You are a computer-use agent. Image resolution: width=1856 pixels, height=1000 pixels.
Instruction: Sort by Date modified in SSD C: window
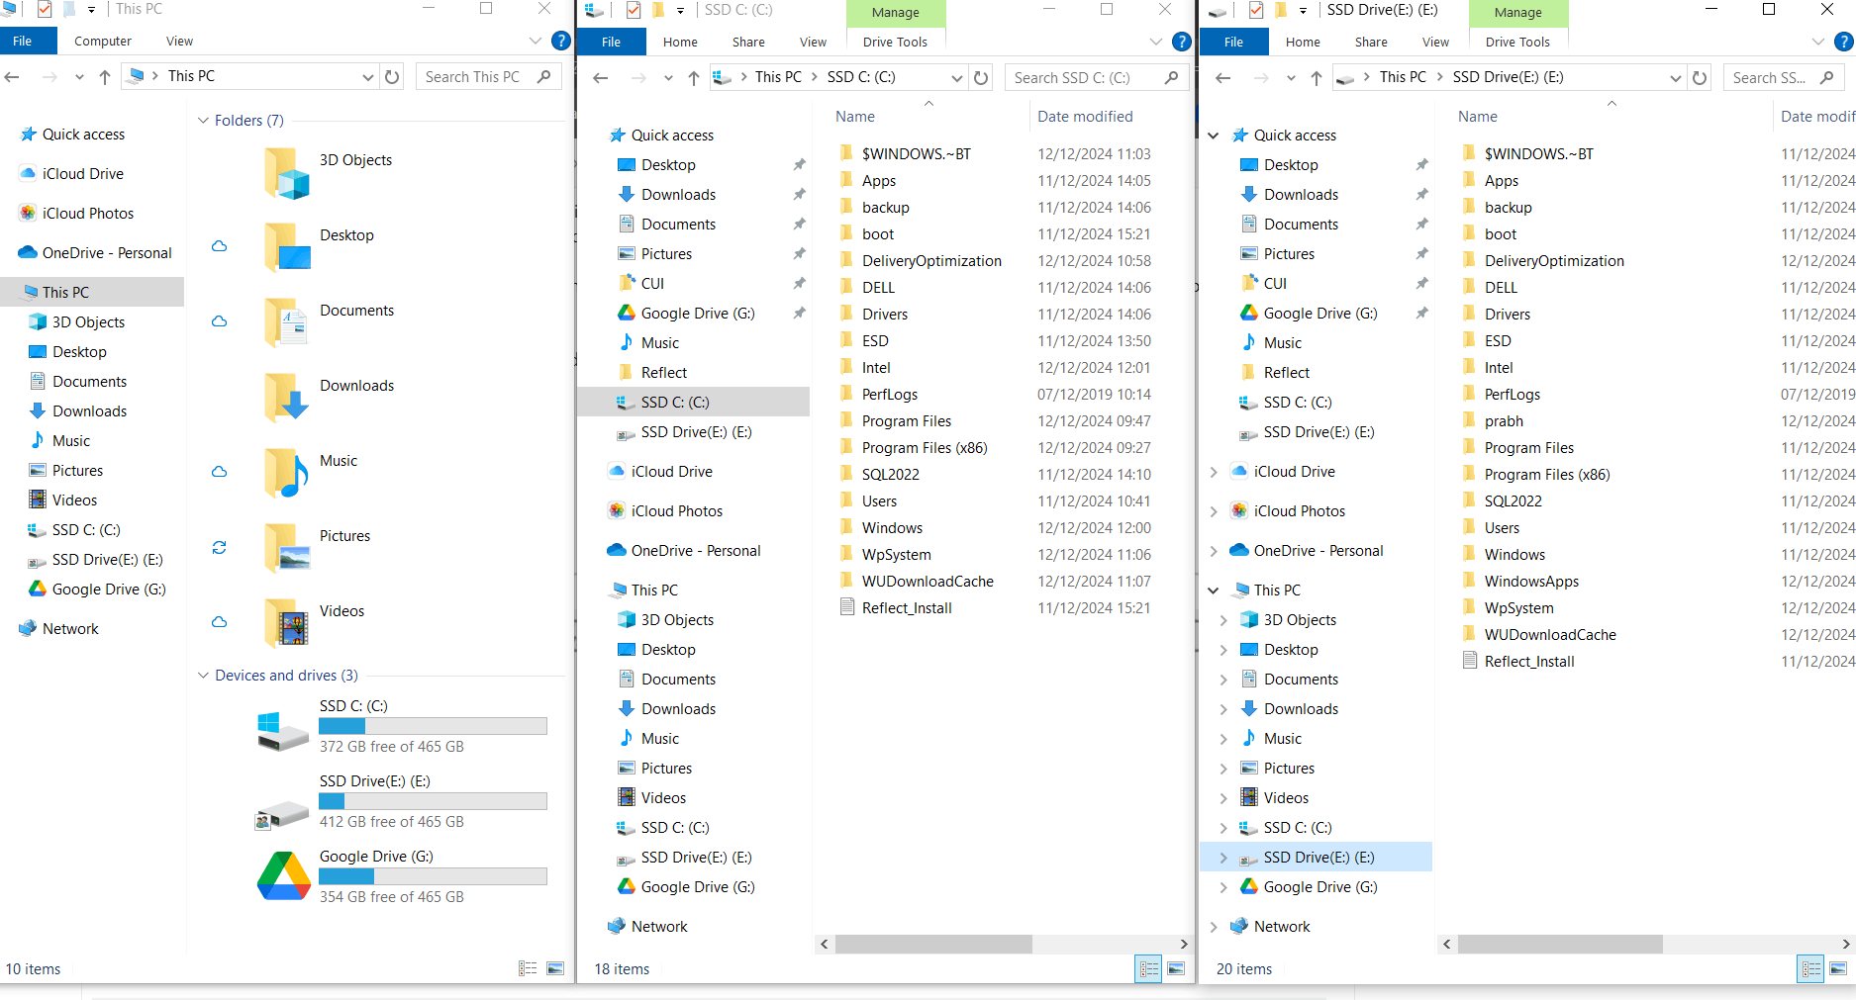pyautogui.click(x=1085, y=116)
